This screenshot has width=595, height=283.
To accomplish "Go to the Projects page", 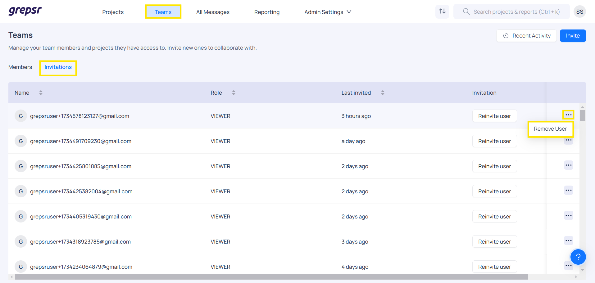I will pyautogui.click(x=113, y=12).
